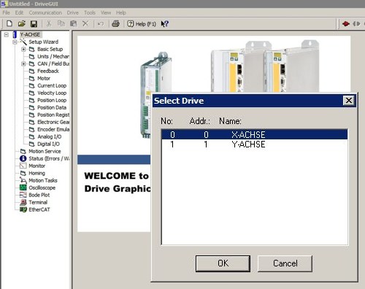
Task: Click the Open folder toolbar icon
Action: pyautogui.click(x=22, y=23)
